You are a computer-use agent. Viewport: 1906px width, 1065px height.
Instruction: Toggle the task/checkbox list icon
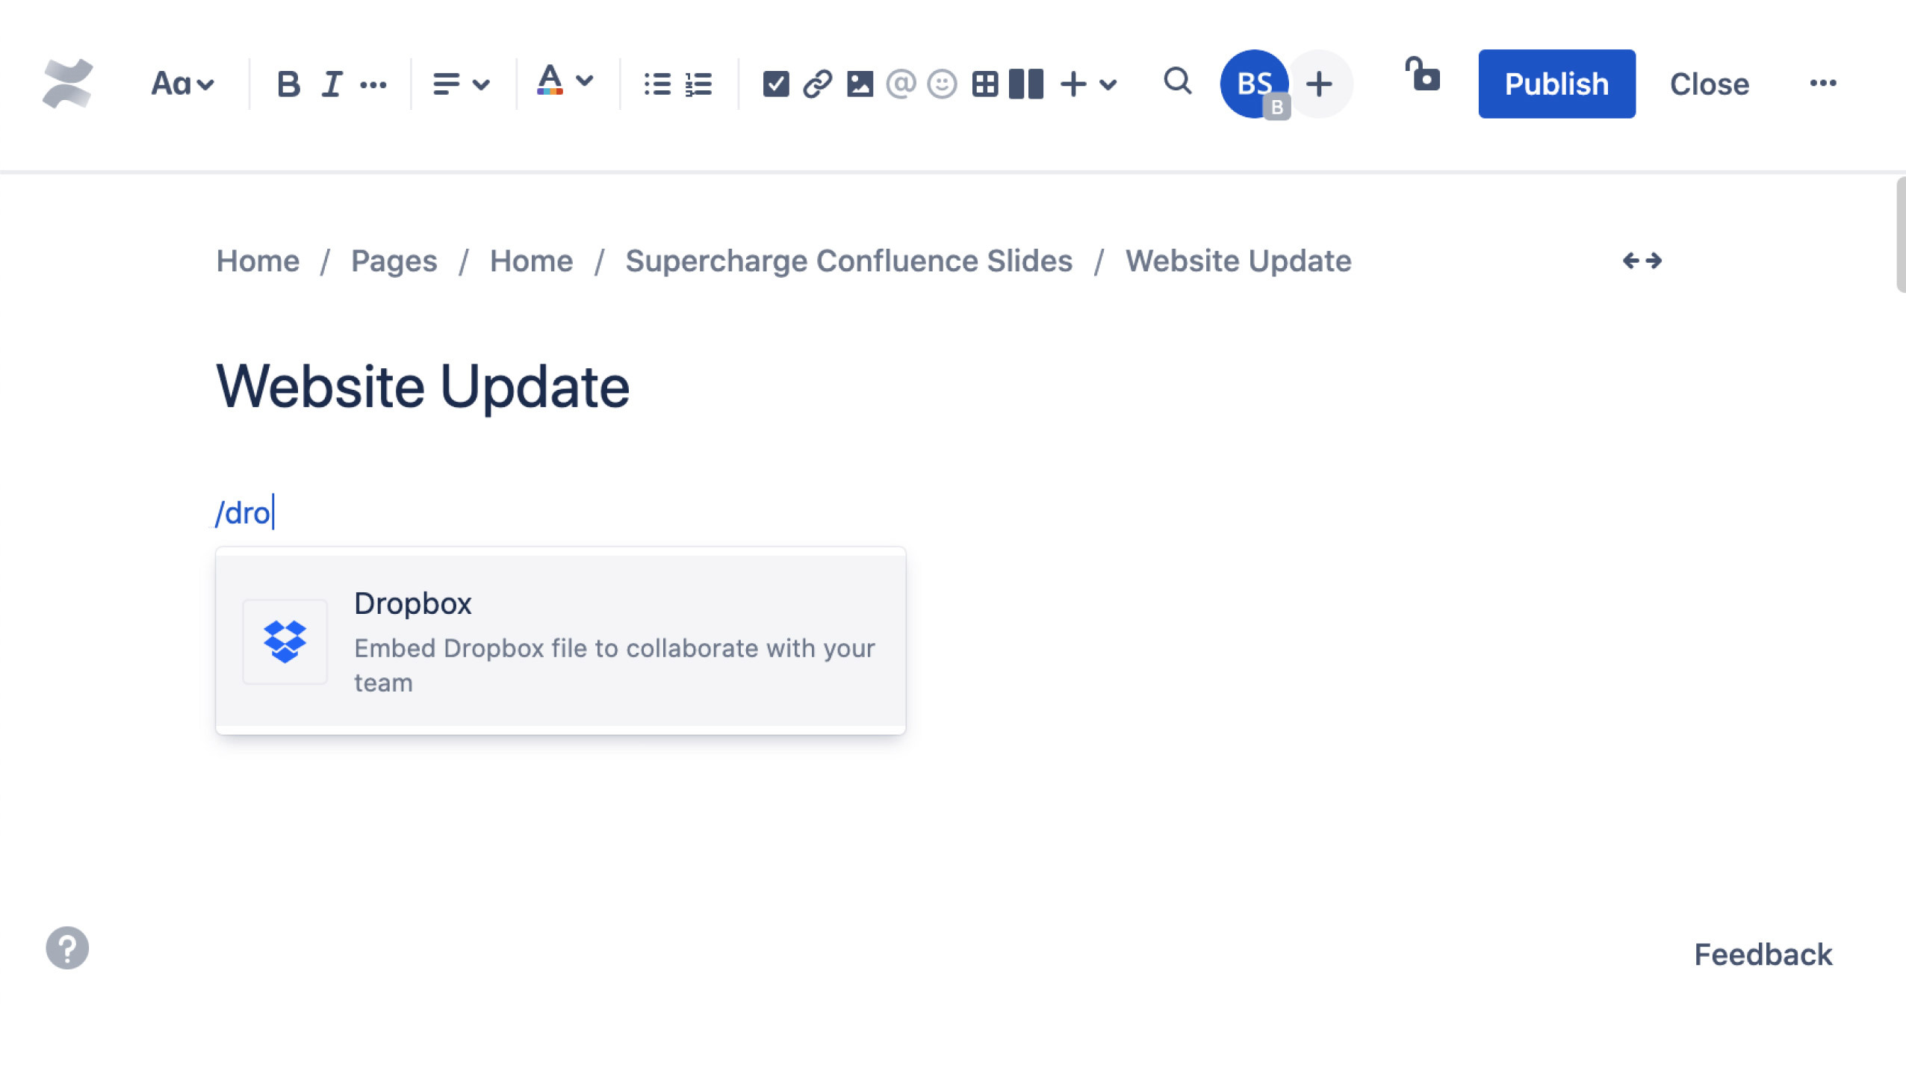tap(775, 84)
